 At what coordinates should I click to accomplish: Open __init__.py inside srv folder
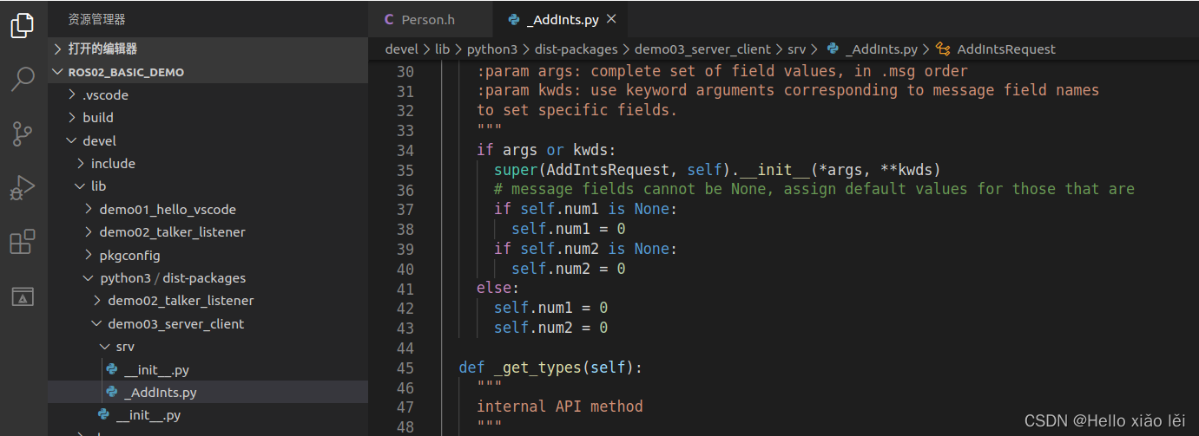208,369
